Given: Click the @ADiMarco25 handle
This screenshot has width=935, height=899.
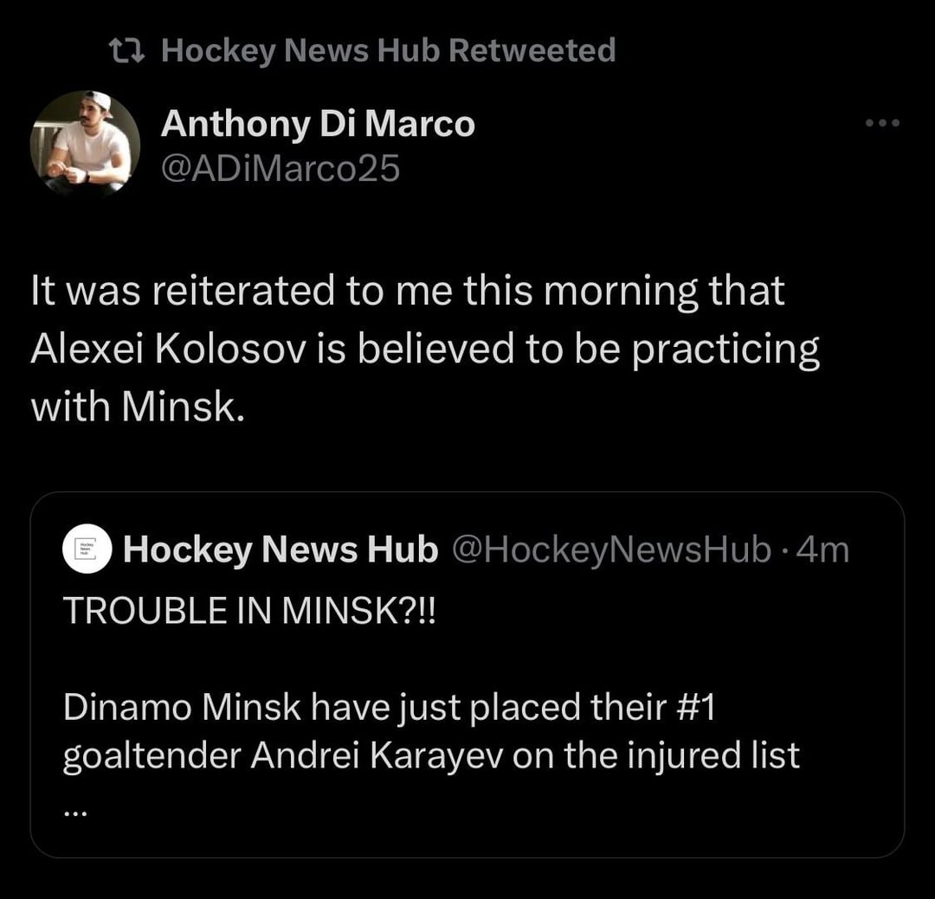Looking at the screenshot, I should tap(280, 168).
